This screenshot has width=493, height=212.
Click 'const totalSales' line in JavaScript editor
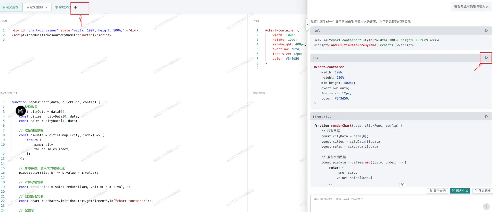pyautogui.click(x=75, y=187)
